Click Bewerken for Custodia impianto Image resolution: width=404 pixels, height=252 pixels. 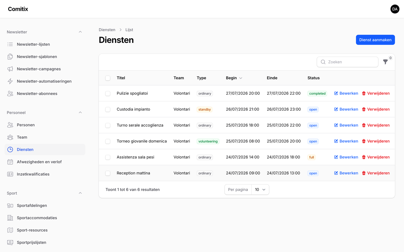pyautogui.click(x=346, y=109)
